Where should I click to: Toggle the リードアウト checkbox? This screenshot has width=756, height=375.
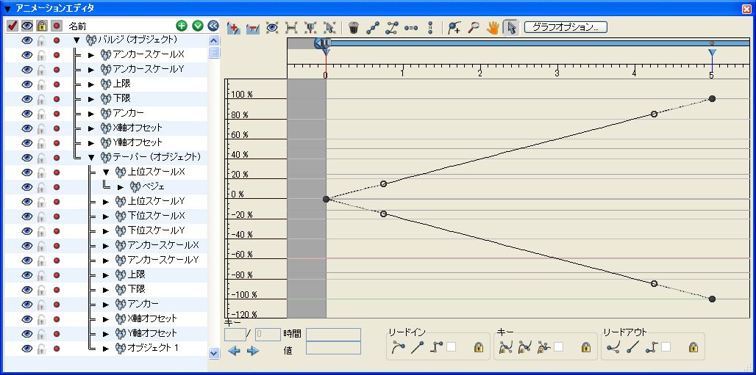(x=666, y=346)
